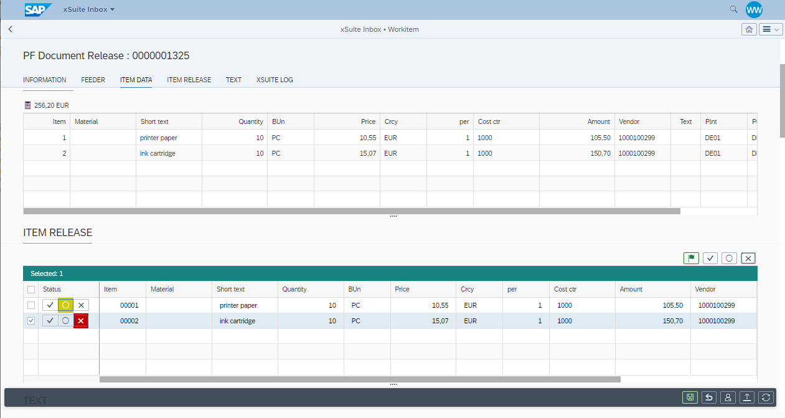
Task: Click the user icon in footer toolbar
Action: [728, 397]
